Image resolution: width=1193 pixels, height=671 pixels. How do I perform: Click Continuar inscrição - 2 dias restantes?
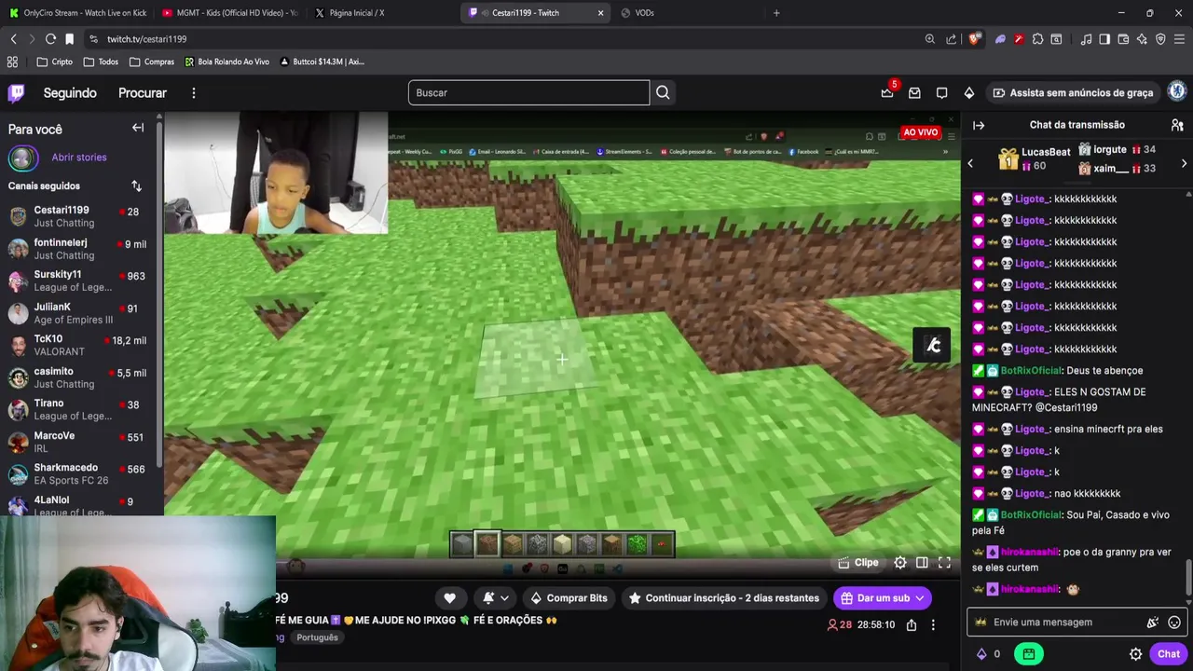tap(724, 598)
